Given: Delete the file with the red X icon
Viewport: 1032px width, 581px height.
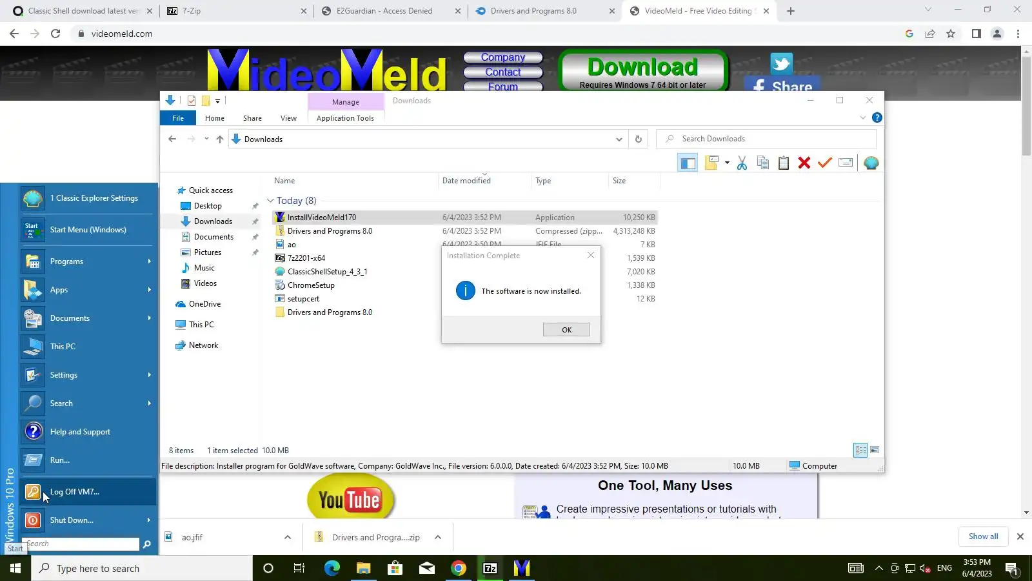Looking at the screenshot, I should coord(804,163).
